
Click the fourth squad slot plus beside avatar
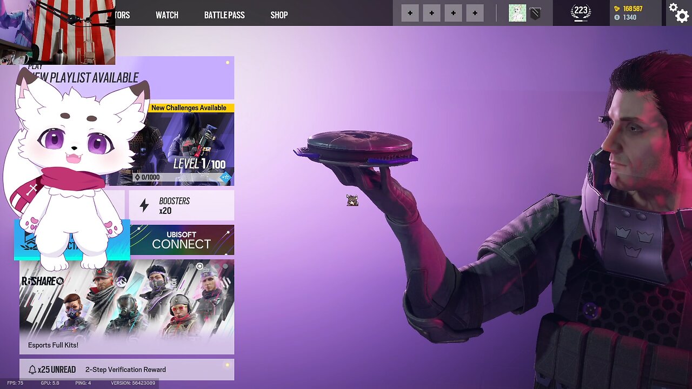click(475, 13)
